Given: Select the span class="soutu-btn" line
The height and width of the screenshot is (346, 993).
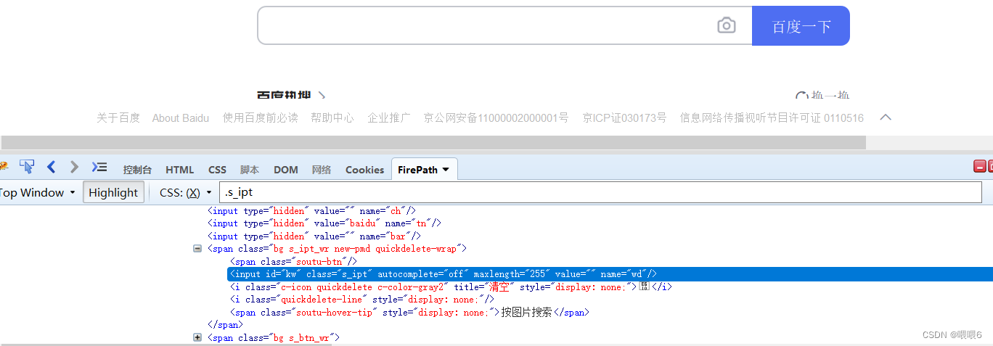Looking at the screenshot, I should pos(294,261).
